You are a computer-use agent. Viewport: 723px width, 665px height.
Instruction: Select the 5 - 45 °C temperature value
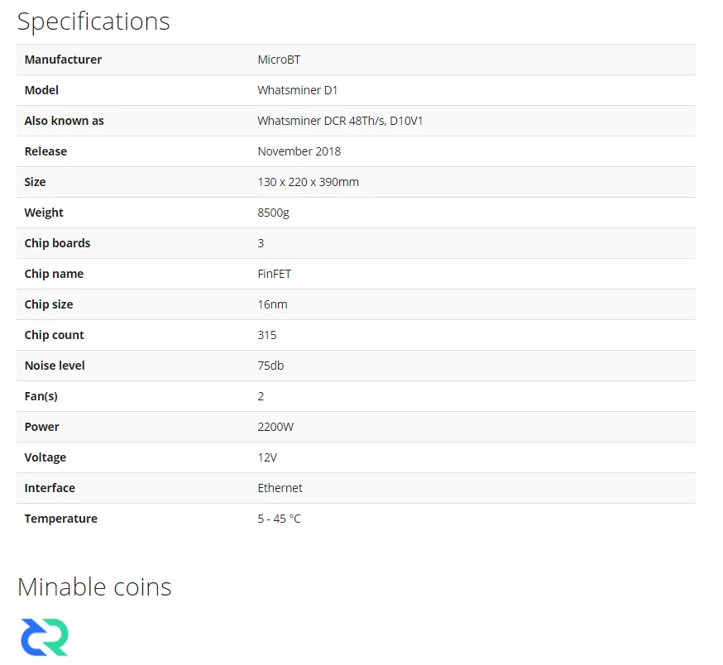[x=279, y=519]
